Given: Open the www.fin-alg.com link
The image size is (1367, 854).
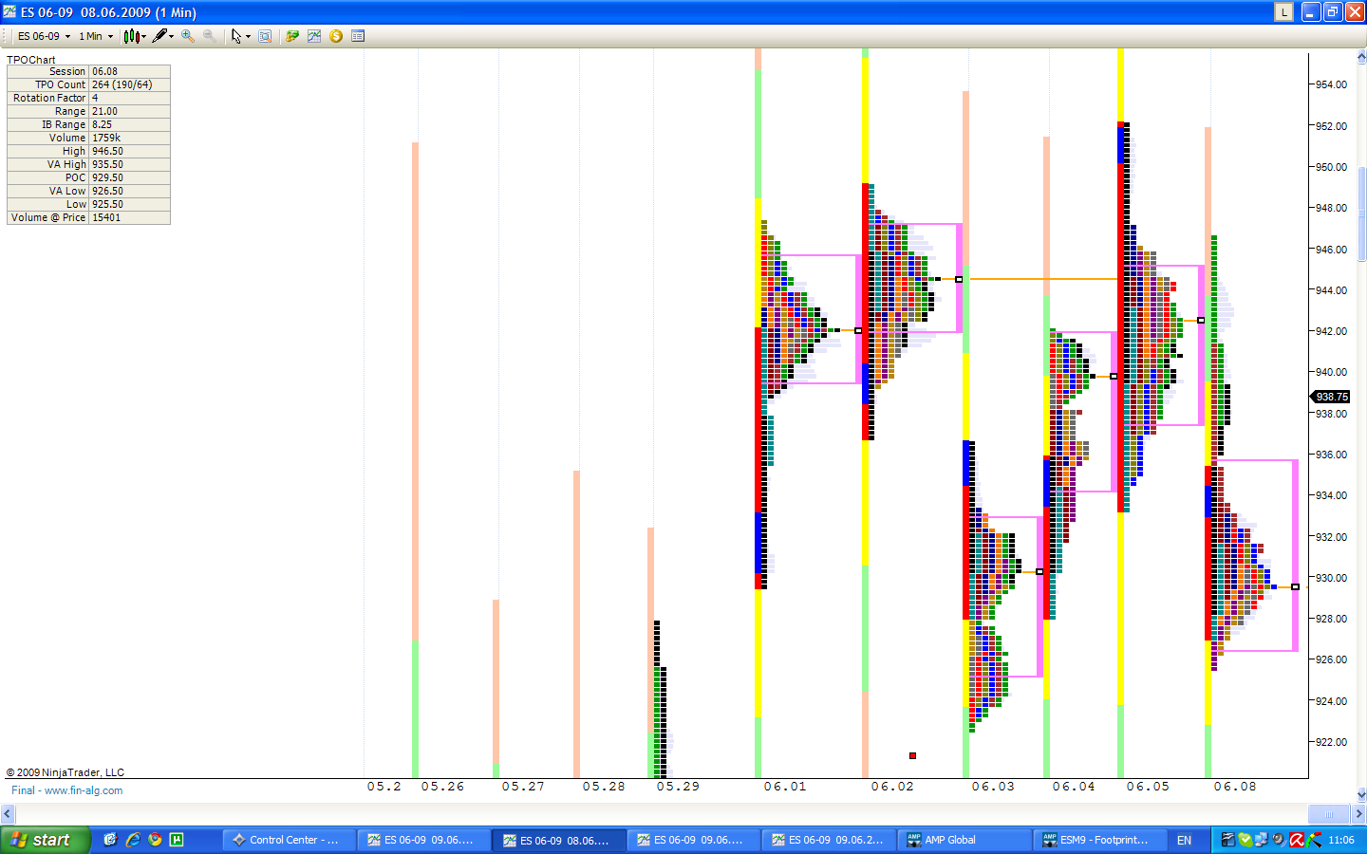Looking at the screenshot, I should (x=84, y=790).
